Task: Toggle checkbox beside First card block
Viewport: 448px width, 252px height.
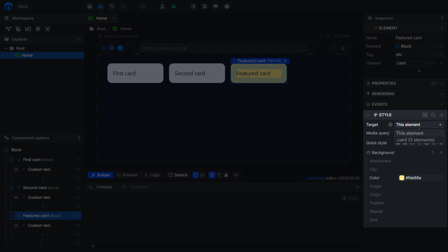Action: tap(11, 160)
